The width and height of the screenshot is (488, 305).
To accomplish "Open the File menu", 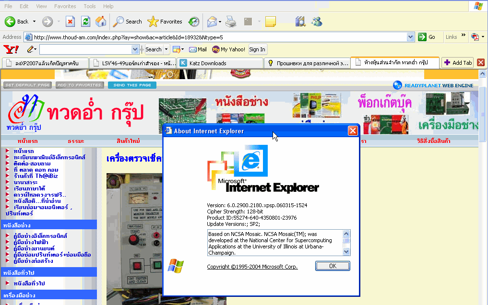I will (9, 6).
